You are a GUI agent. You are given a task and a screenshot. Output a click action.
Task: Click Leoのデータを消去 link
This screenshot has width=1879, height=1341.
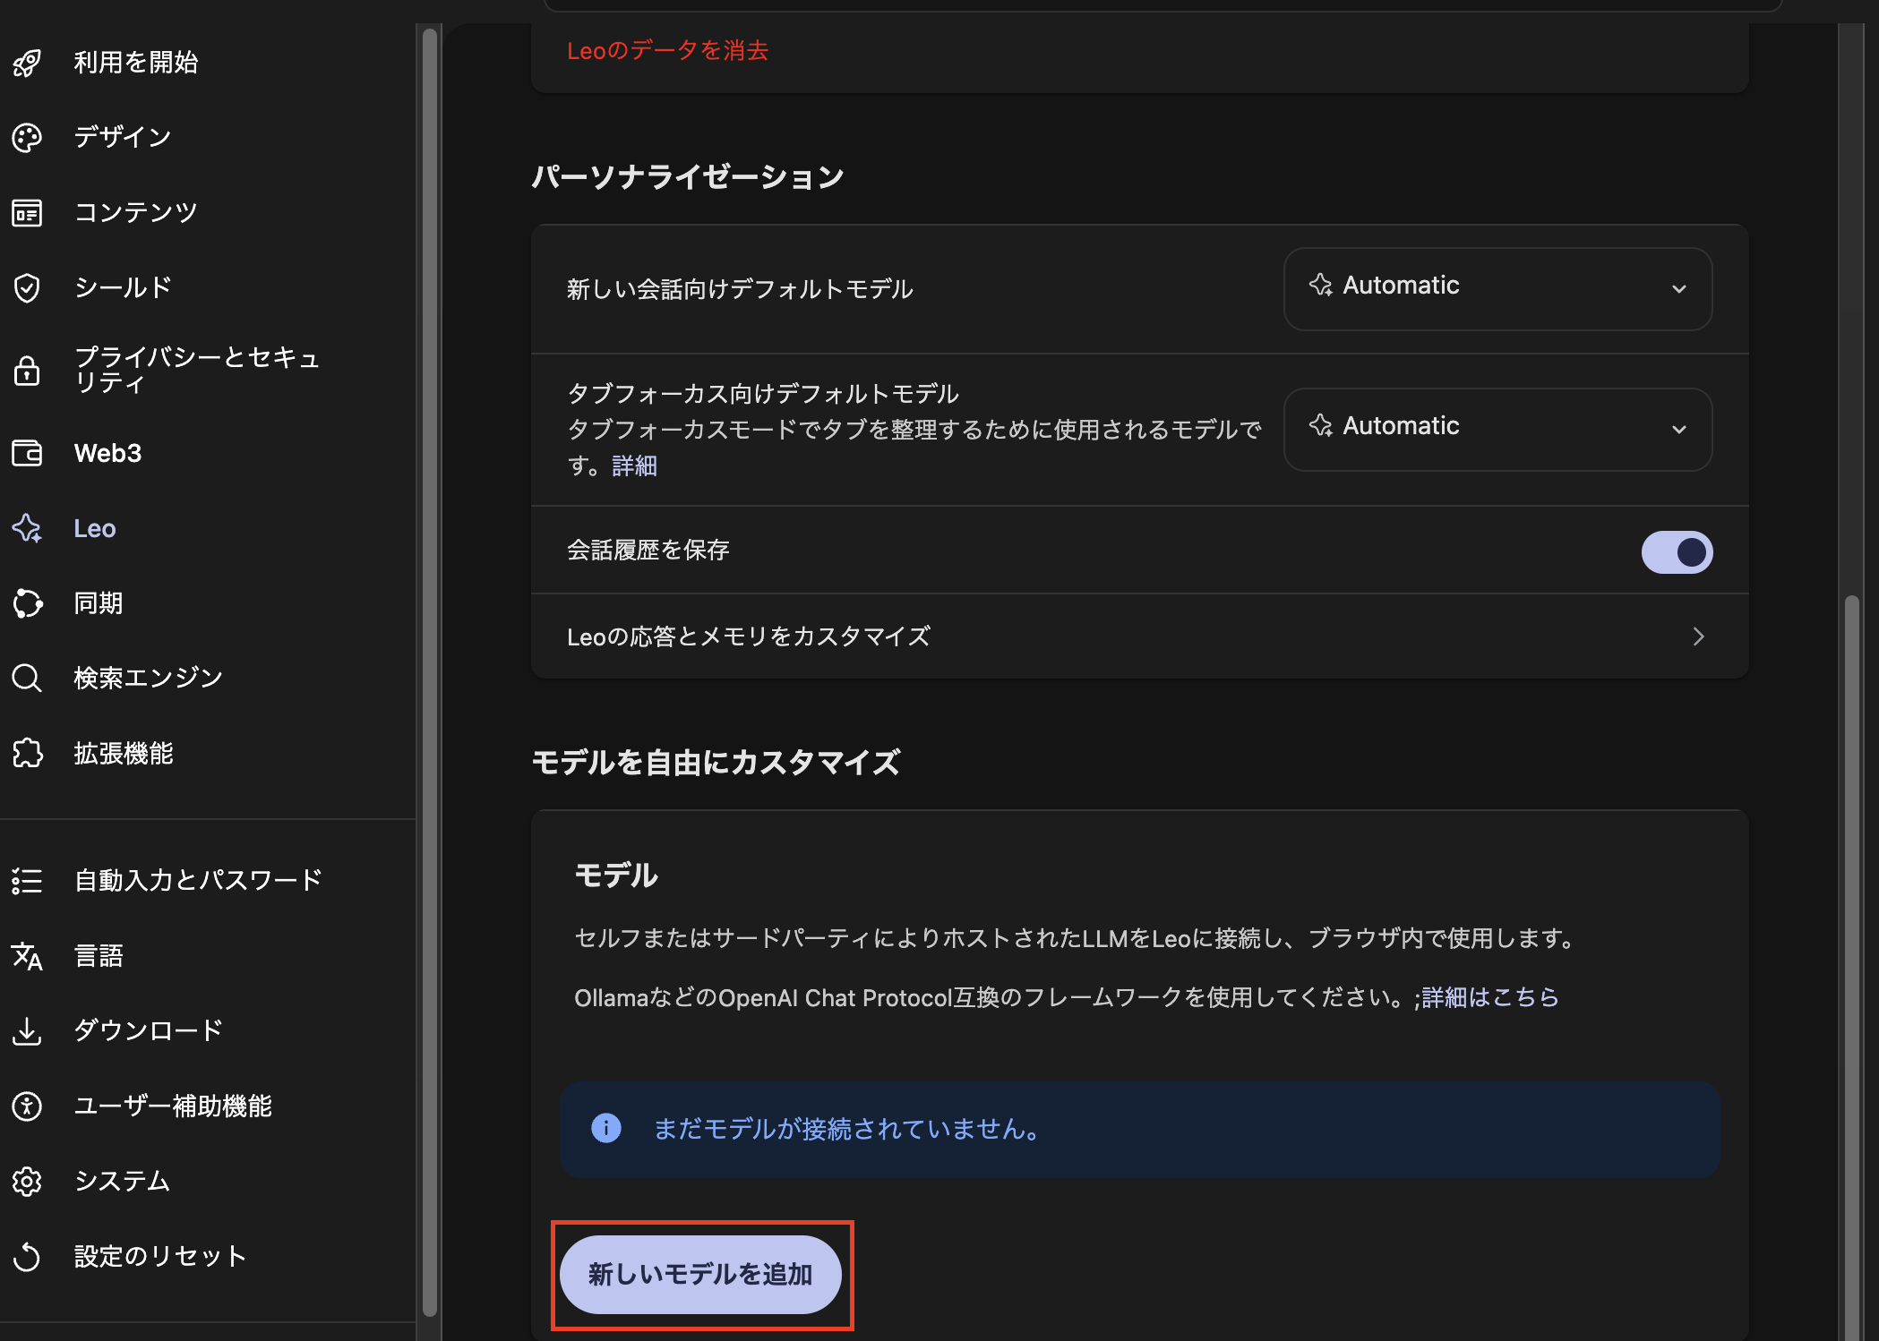tap(667, 50)
